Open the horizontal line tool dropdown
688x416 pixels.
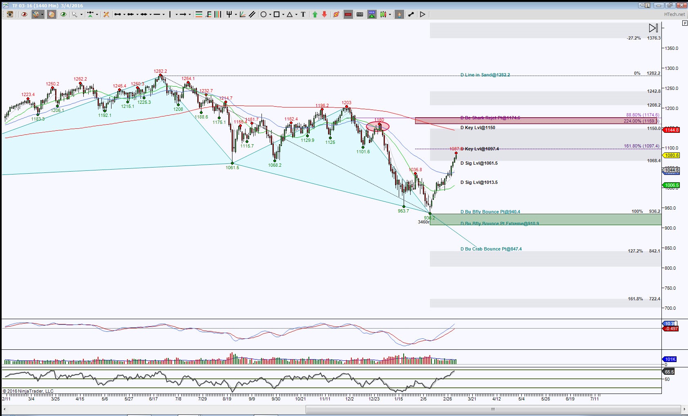point(163,14)
